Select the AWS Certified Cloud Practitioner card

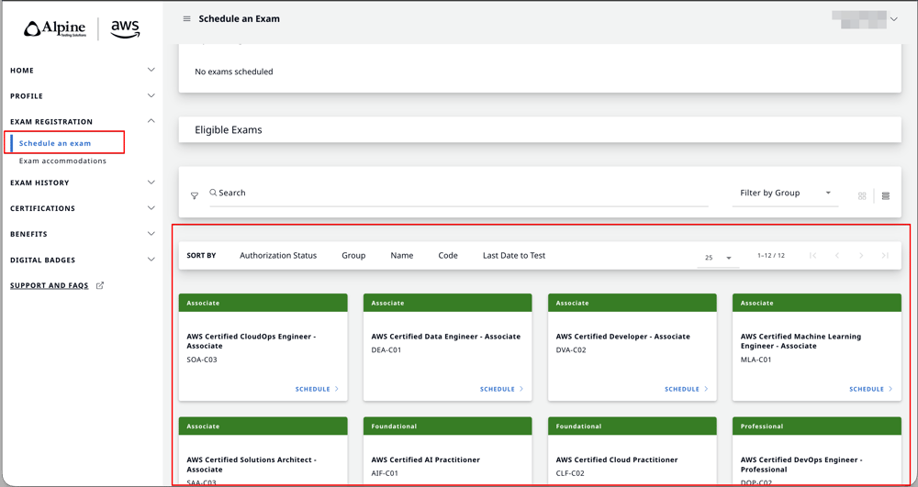pyautogui.click(x=633, y=450)
